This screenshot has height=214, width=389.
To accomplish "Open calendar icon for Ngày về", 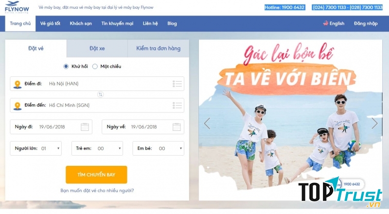I will (177, 127).
